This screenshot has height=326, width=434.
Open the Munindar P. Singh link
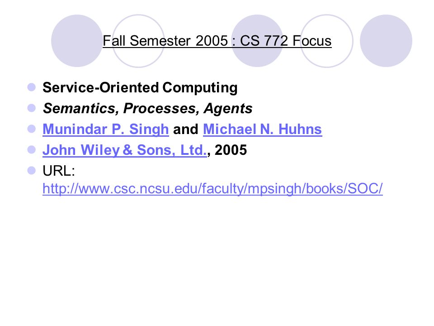pyautogui.click(x=105, y=129)
